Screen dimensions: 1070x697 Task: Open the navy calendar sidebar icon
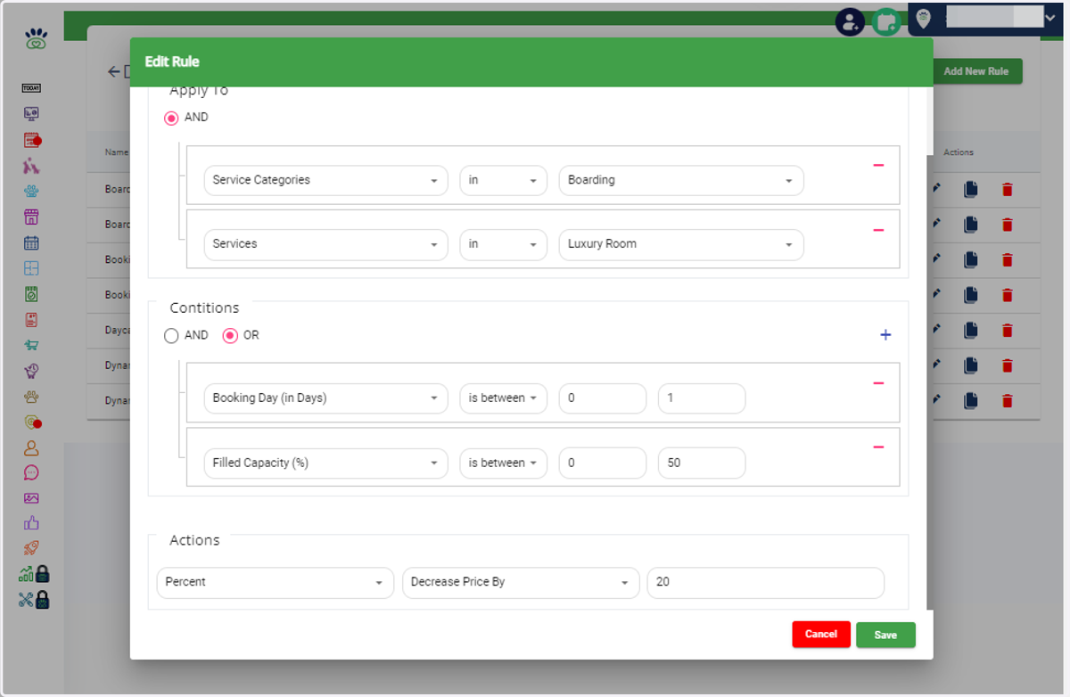click(x=31, y=242)
